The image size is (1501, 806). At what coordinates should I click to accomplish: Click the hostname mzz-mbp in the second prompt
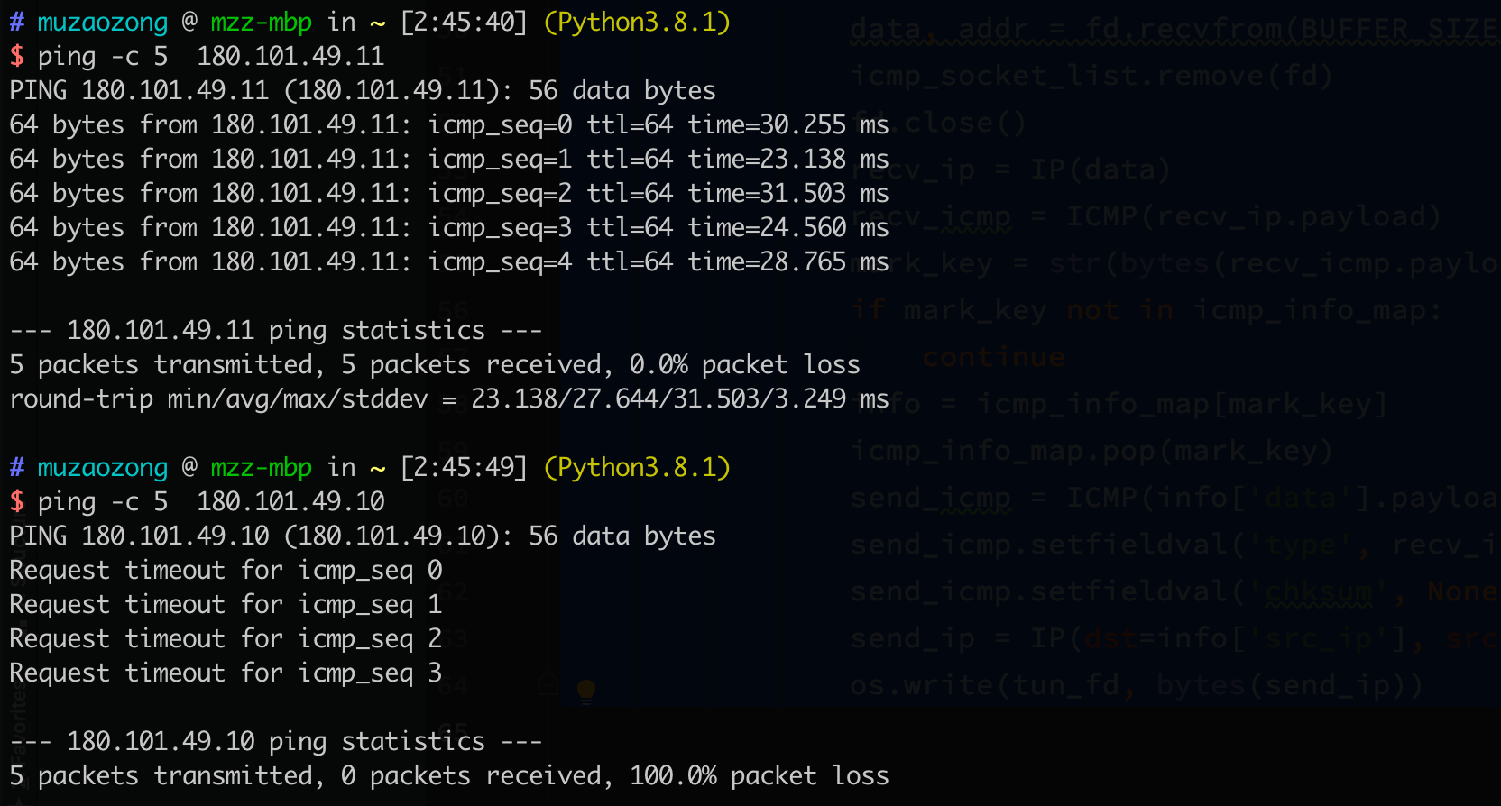click(x=262, y=468)
